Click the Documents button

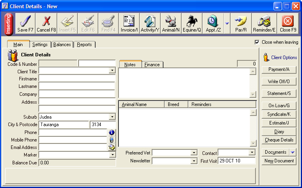point(276,152)
